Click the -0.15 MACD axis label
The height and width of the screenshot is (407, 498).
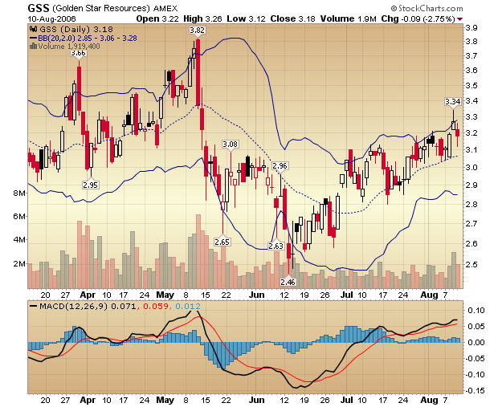point(475,390)
